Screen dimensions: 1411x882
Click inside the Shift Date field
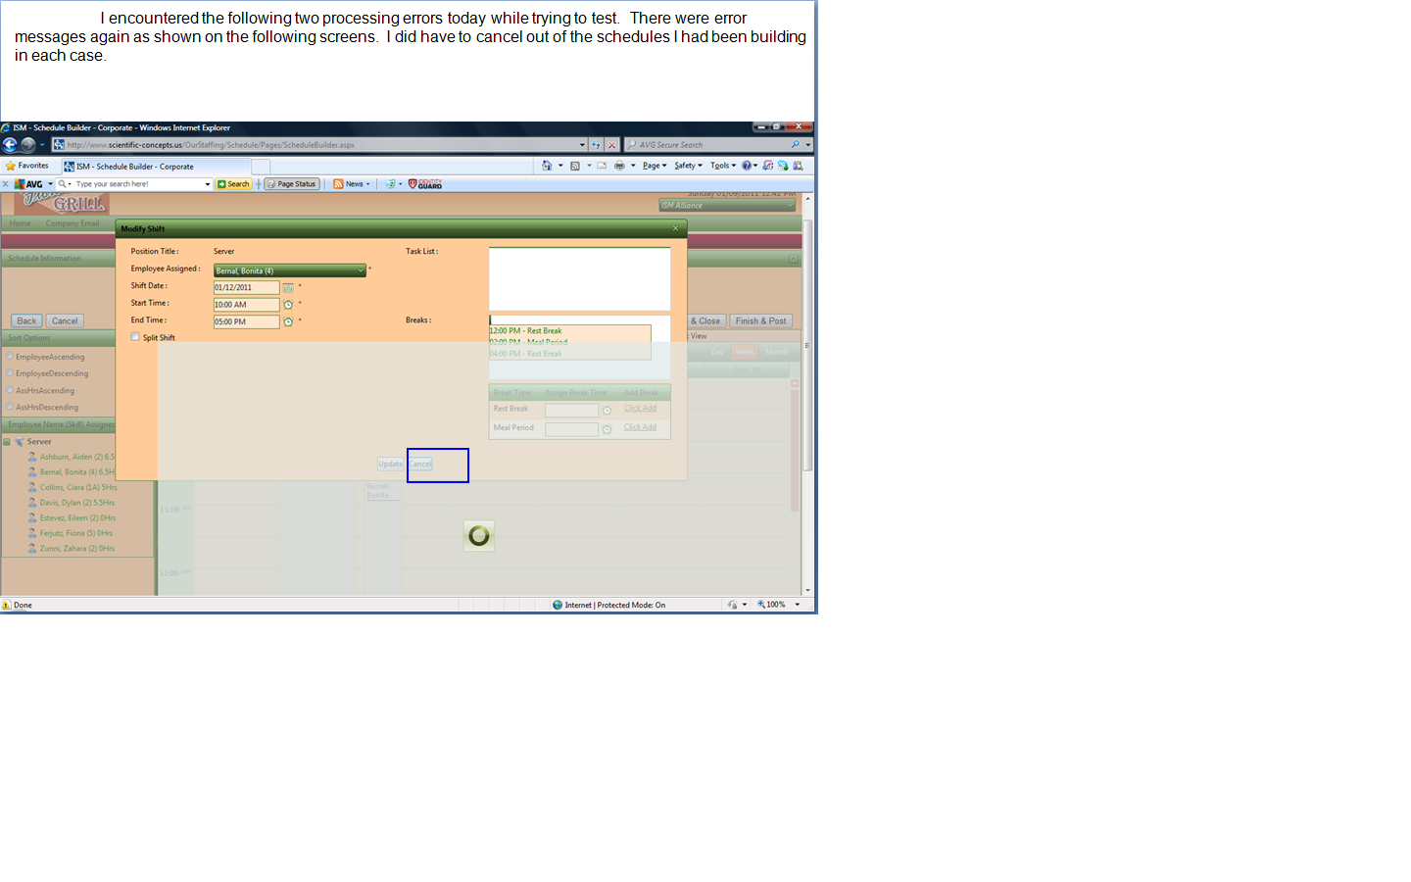pos(247,288)
